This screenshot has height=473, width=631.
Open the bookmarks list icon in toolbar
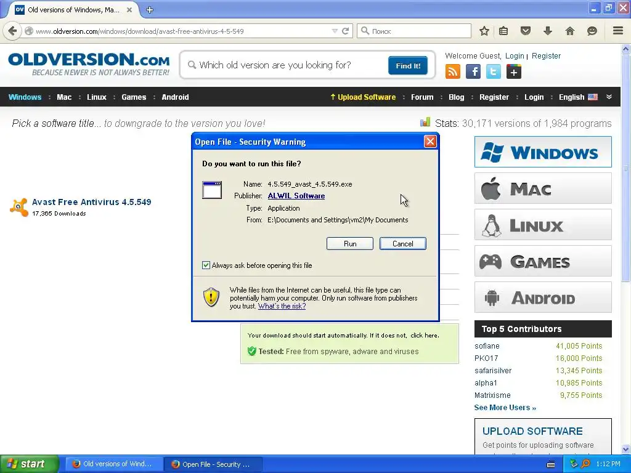click(503, 31)
